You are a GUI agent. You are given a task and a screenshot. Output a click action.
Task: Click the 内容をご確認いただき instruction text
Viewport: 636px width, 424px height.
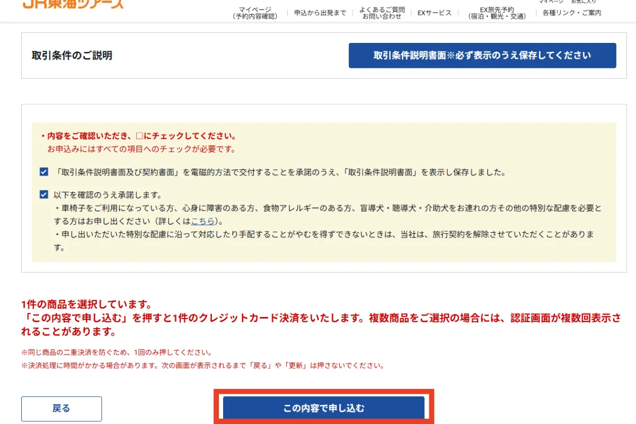(138, 136)
